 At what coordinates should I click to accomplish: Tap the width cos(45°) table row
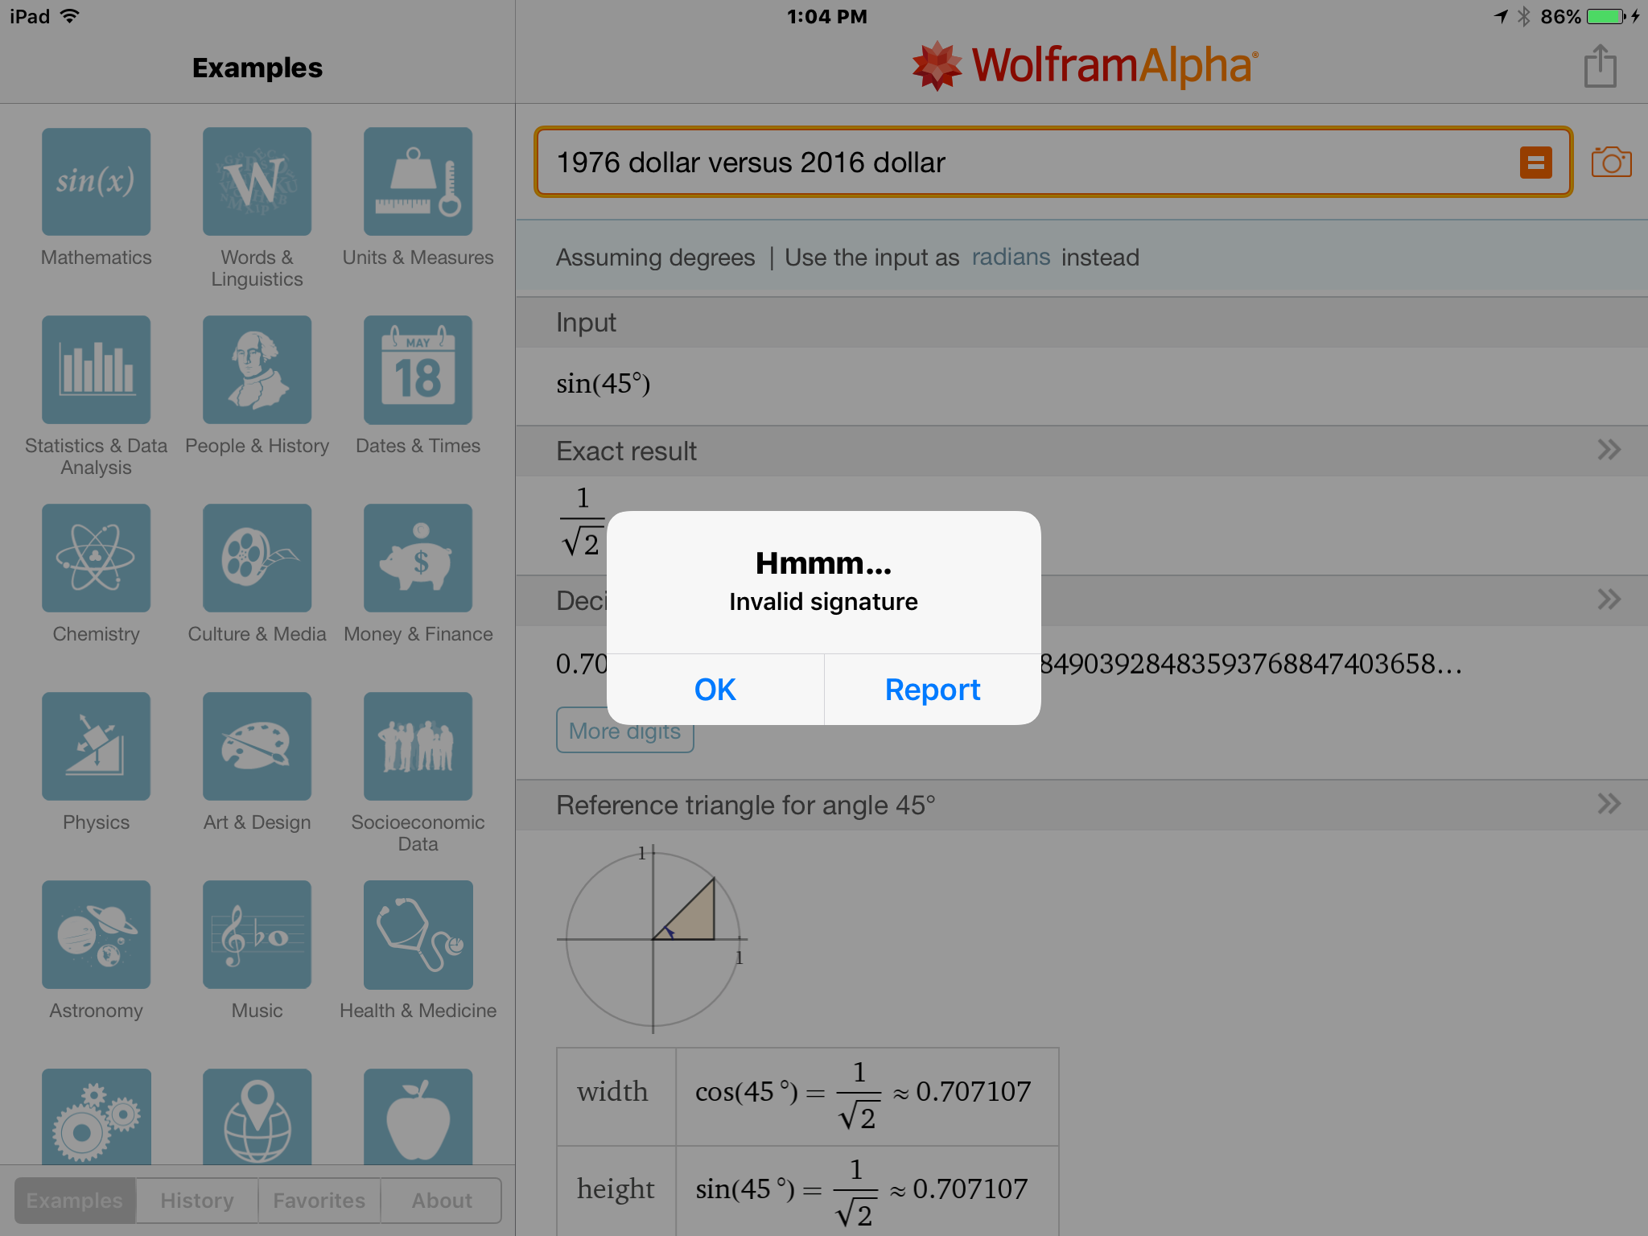pos(808,1097)
